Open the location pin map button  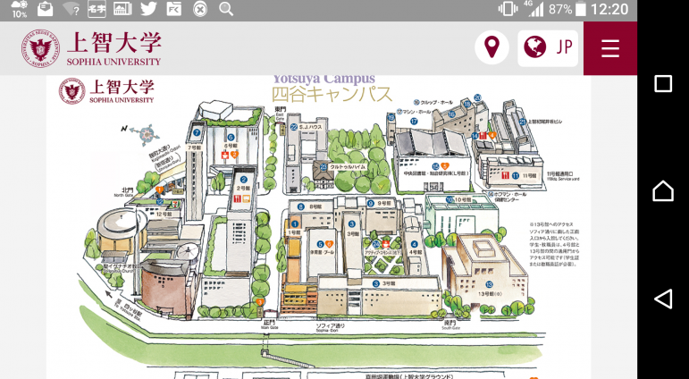pyautogui.click(x=492, y=47)
